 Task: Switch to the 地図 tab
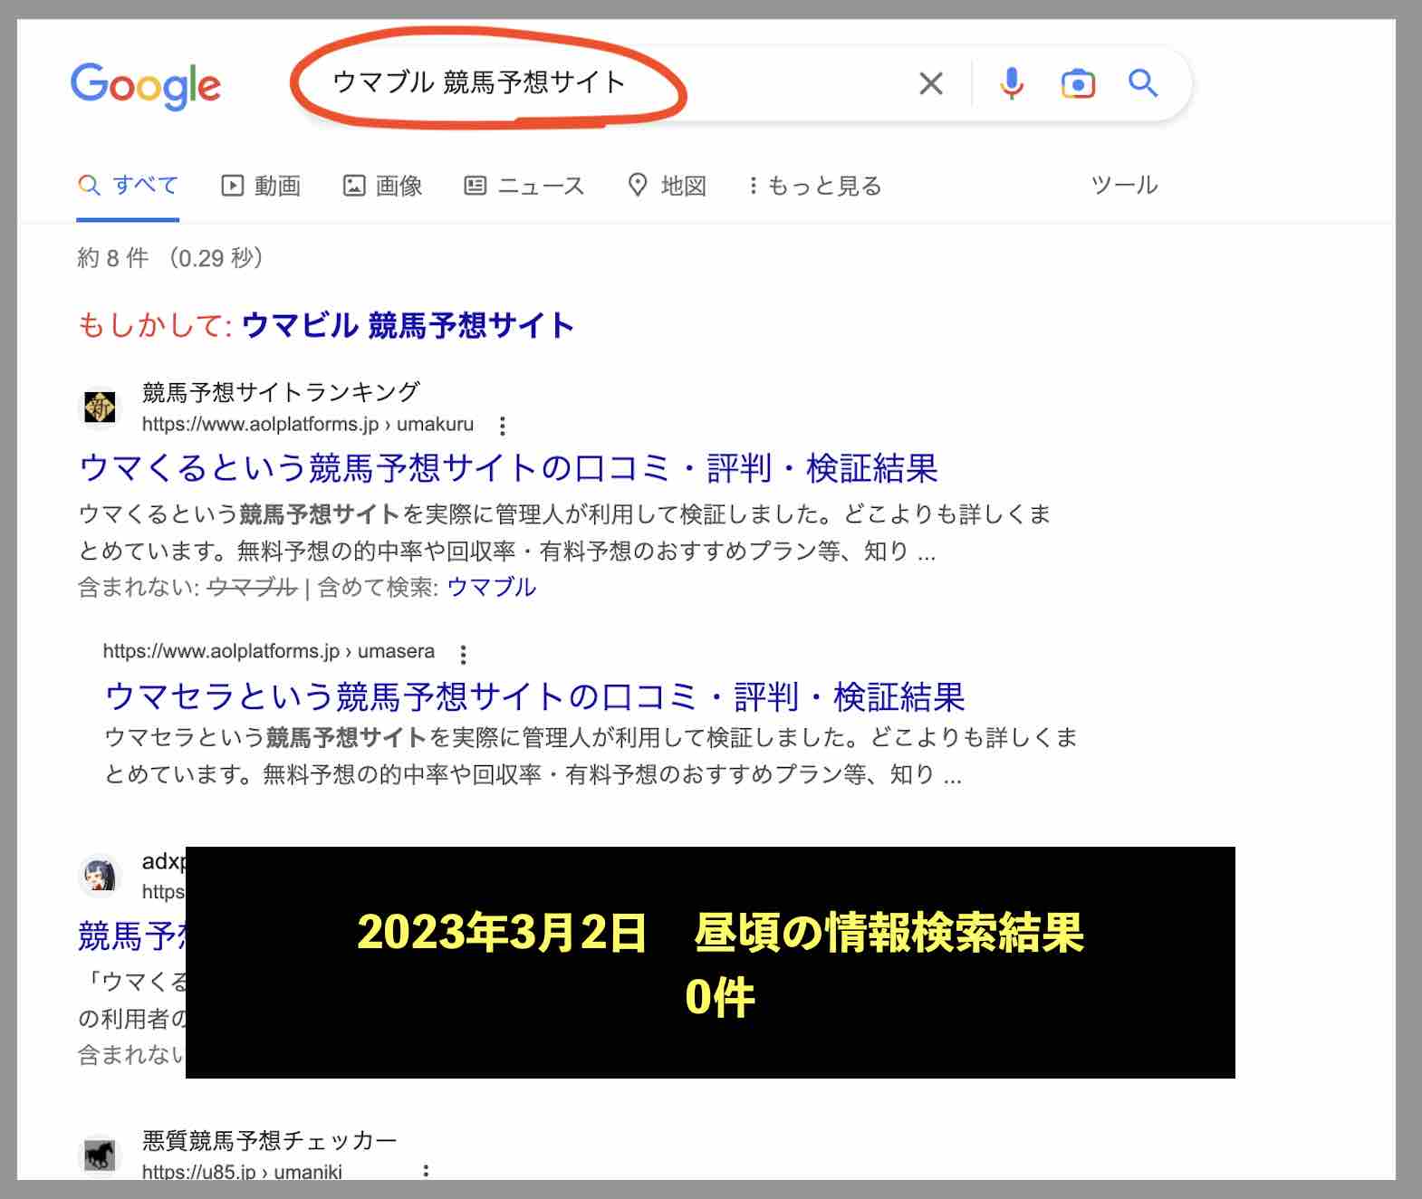668,186
